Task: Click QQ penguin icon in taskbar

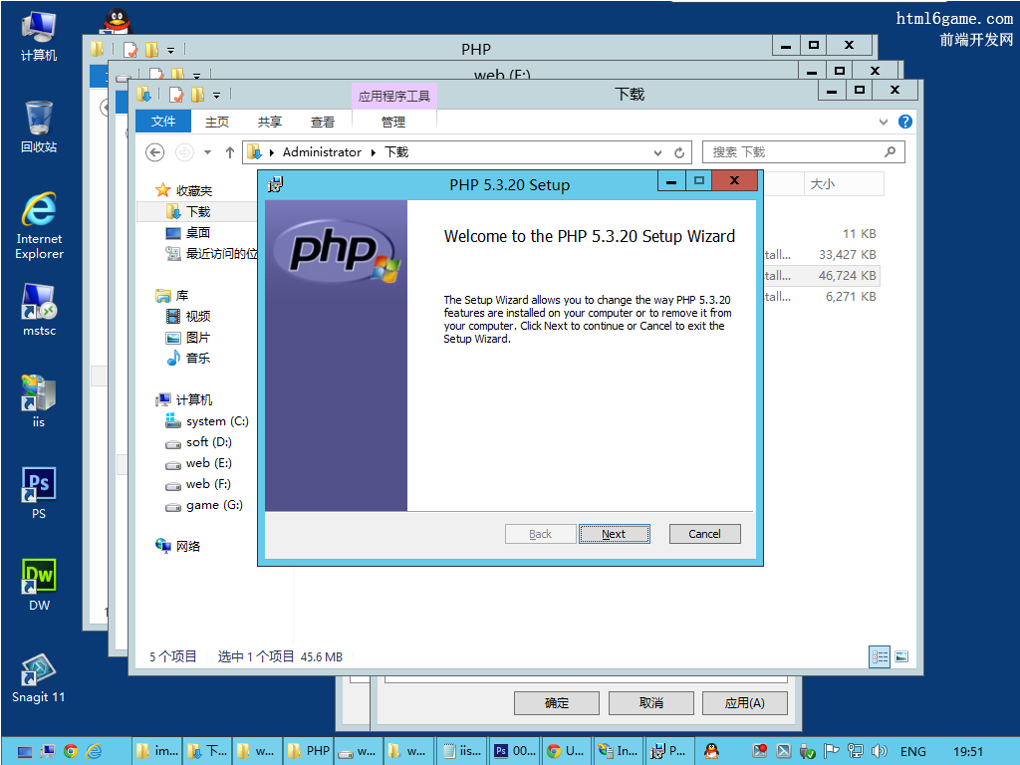Action: pos(712,751)
